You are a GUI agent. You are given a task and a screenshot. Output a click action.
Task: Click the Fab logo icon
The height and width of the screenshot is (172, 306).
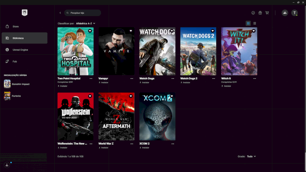coord(7,61)
